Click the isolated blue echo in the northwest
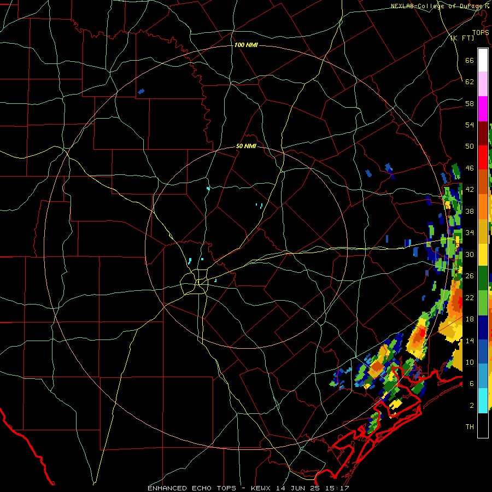492x492 pixels. pos(141,91)
